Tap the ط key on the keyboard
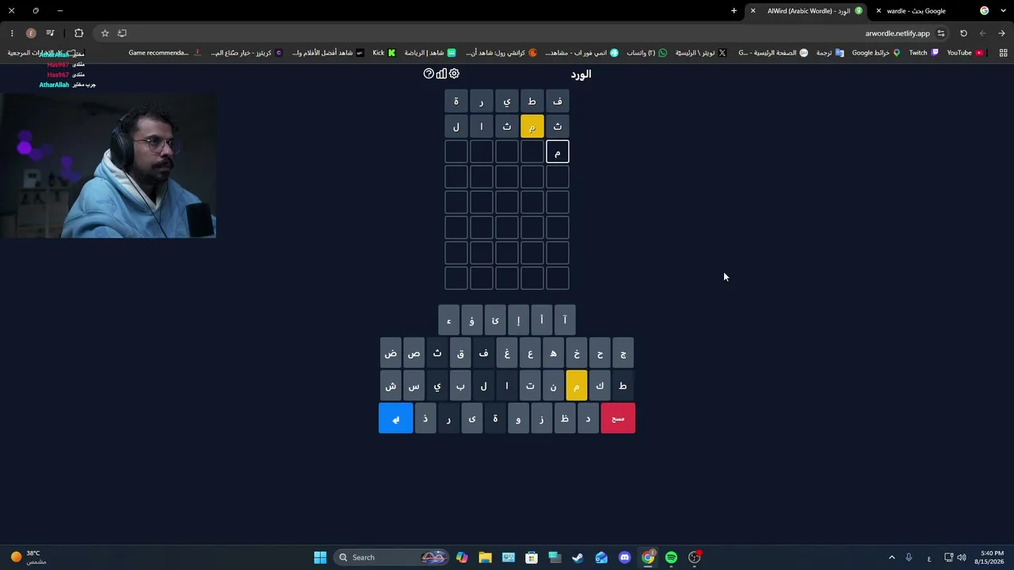This screenshot has width=1014, height=570. pyautogui.click(x=623, y=386)
